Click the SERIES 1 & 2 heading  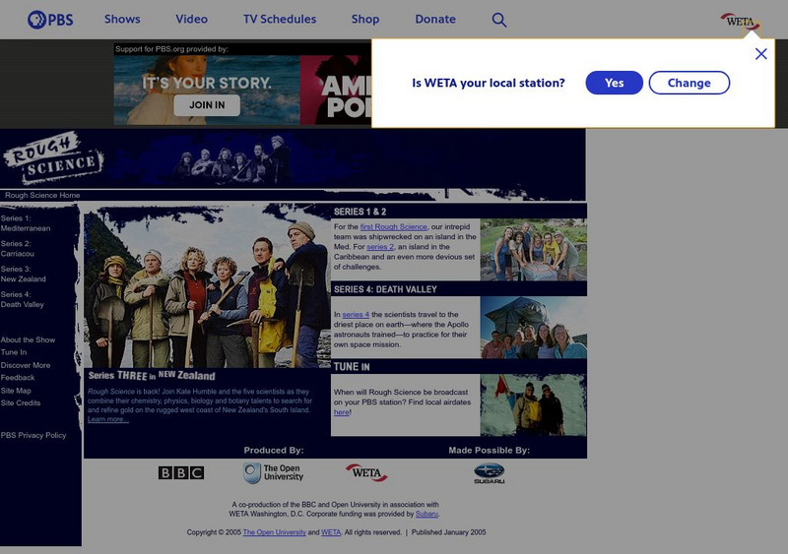360,212
